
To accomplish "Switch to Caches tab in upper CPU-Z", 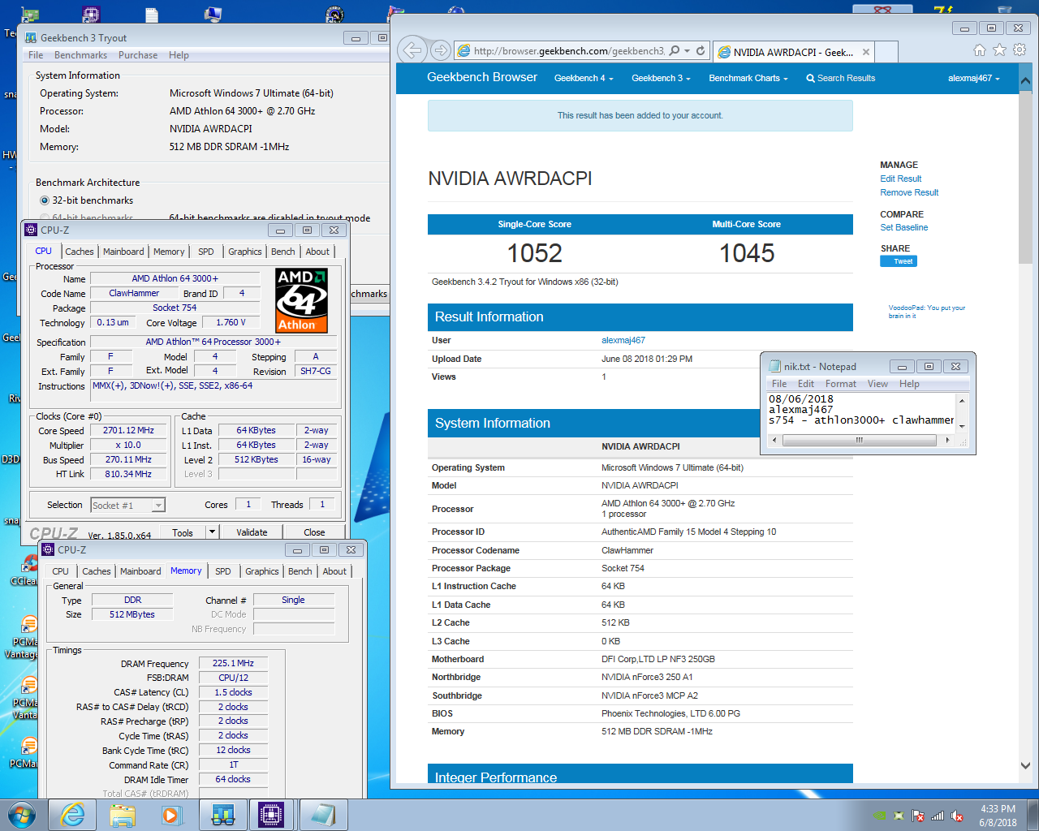I will (80, 252).
